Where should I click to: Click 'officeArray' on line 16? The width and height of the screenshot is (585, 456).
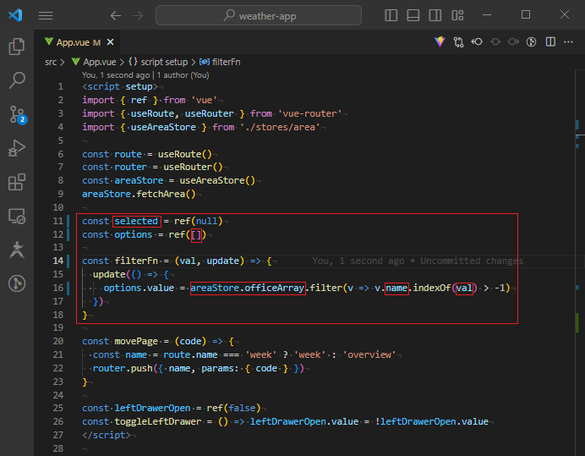pos(274,288)
